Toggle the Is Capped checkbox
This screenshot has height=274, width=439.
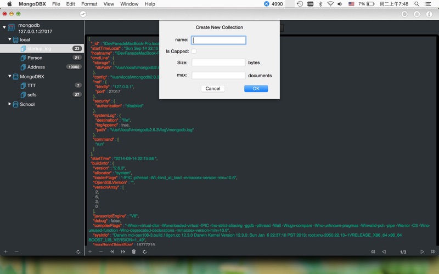(194, 51)
